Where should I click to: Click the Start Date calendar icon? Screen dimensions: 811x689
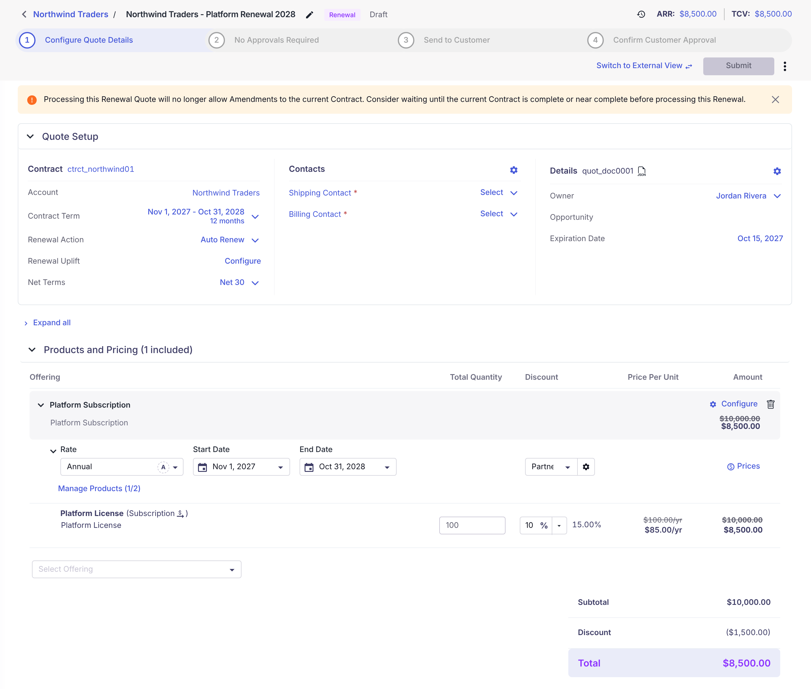point(202,467)
